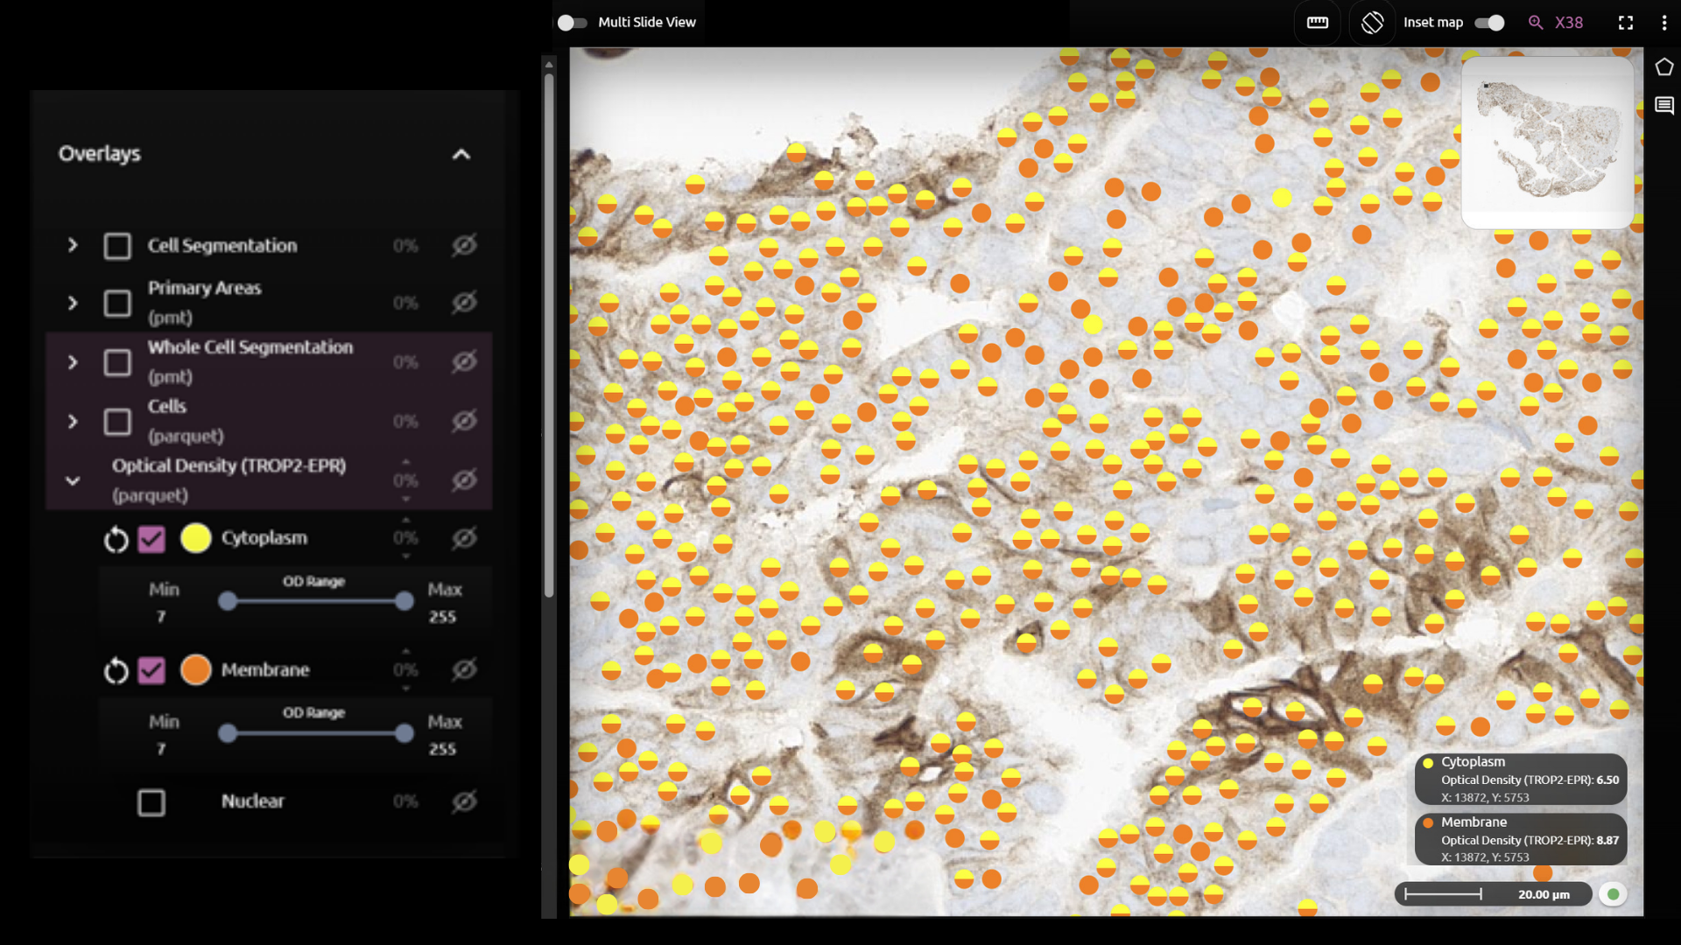
Task: Toggle visibility of Cell Segmentation overlay
Action: [x=464, y=246]
